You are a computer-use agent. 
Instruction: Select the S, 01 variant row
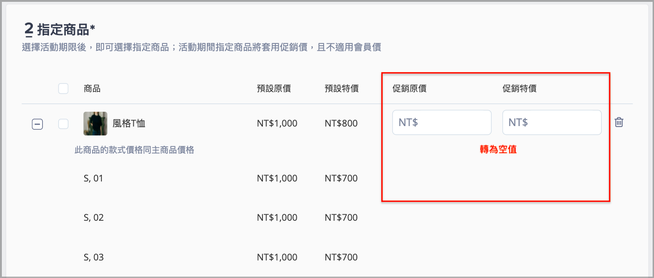pyautogui.click(x=93, y=178)
